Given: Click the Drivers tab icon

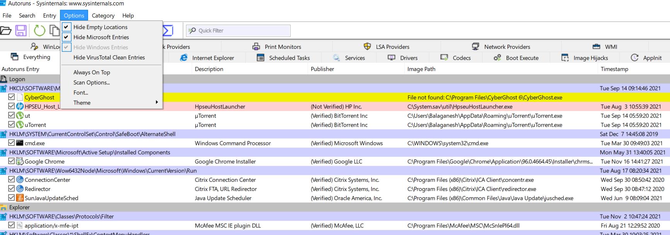Looking at the screenshot, I should tap(392, 58).
